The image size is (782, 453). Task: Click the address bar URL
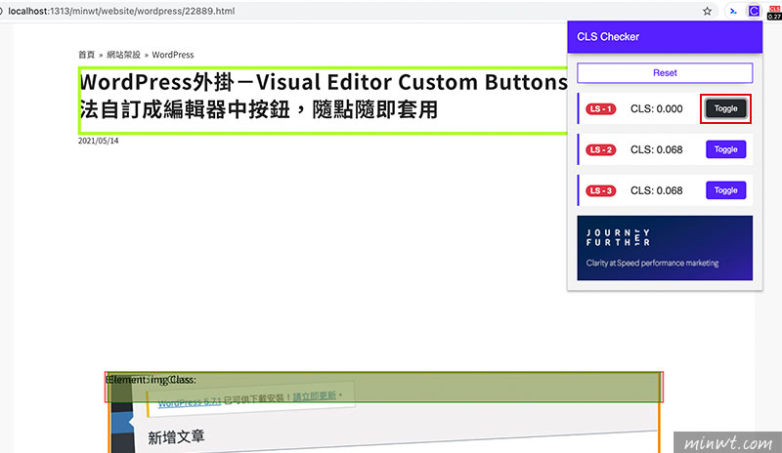click(x=121, y=11)
